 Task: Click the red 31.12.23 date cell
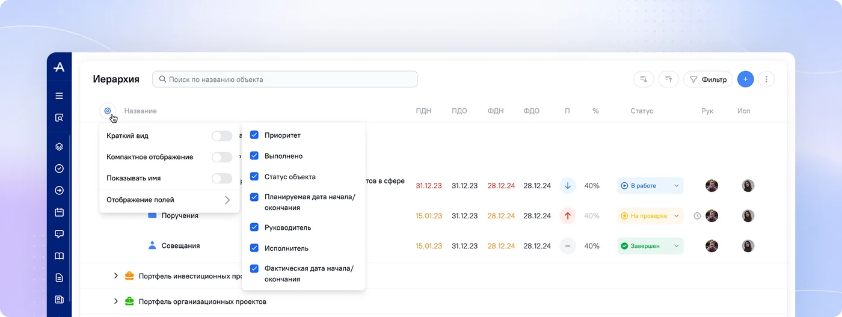pos(429,186)
